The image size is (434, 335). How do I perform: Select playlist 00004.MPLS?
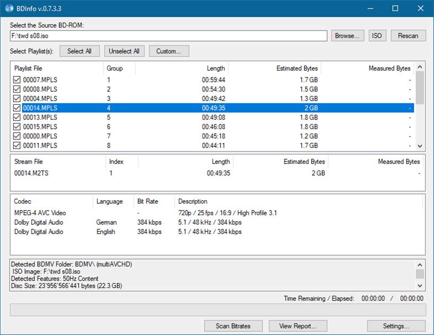coord(213,99)
